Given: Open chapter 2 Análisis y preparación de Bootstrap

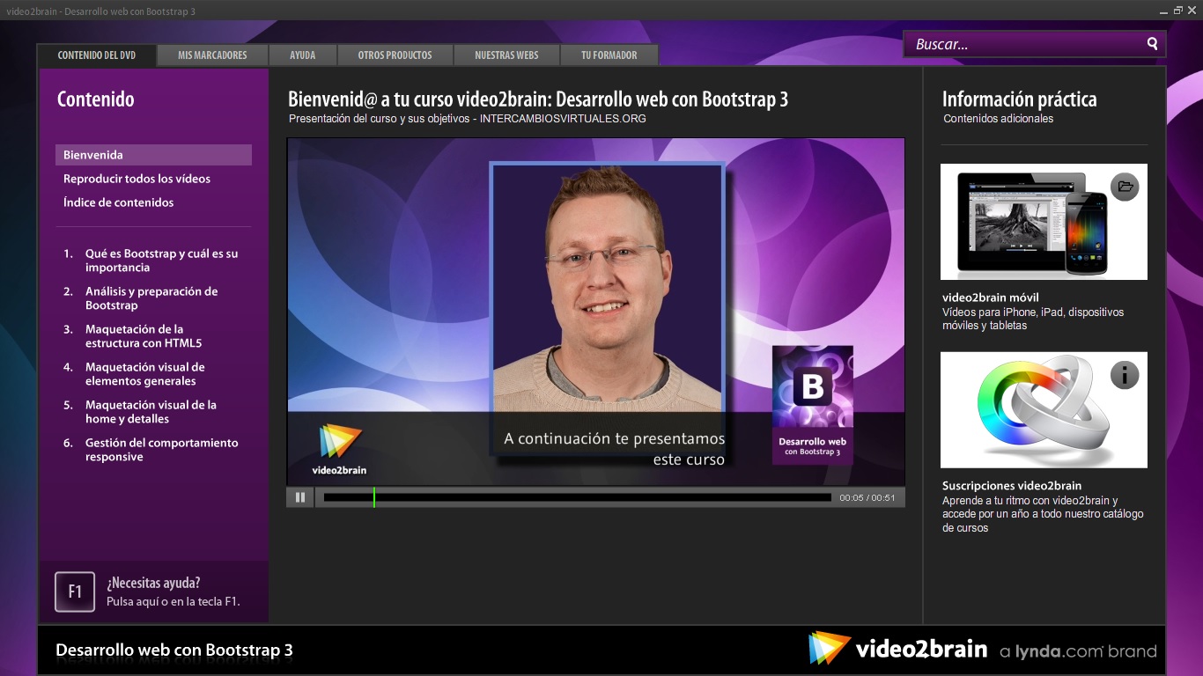Looking at the screenshot, I should (x=141, y=298).
